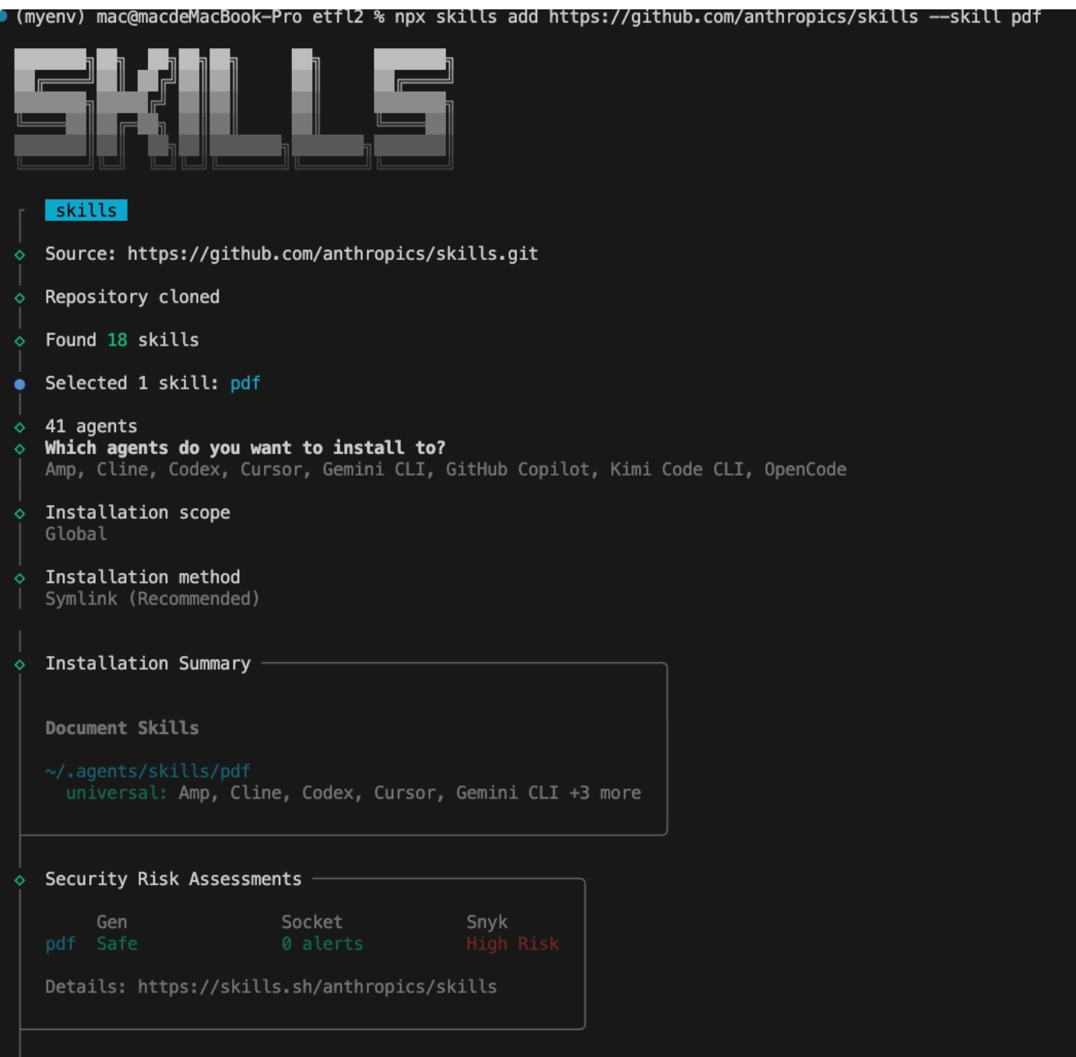Click the "Installation Summary" box title

click(x=148, y=664)
